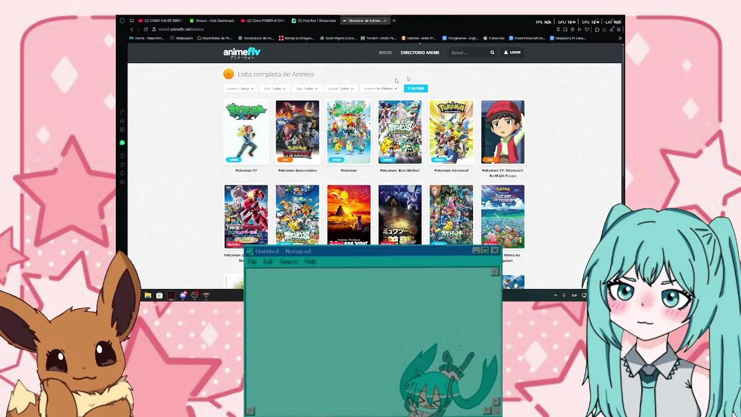Open the Notepad Help menu
Viewport: 741px width, 417px height.
[x=310, y=262]
